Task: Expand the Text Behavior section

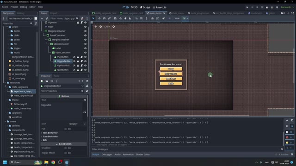Action: 50,133
